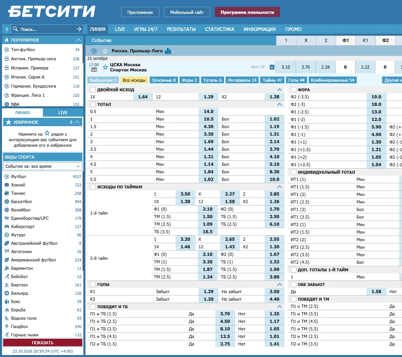This screenshot has width=402, height=357.
Task: Click the live badge under 17:00
Action: [x=94, y=70]
